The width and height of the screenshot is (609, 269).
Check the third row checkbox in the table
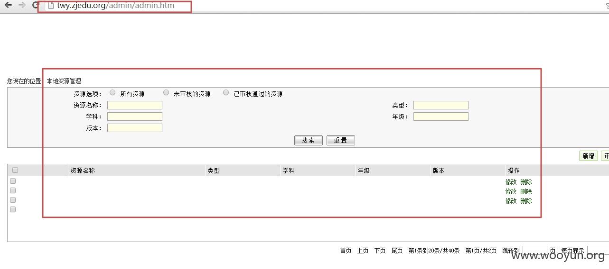13,200
